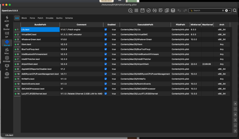Viewport: 239px width, 139px height.
Task: Click the '13.0.0' MinKernel cell
Action: (x=196, y=94)
